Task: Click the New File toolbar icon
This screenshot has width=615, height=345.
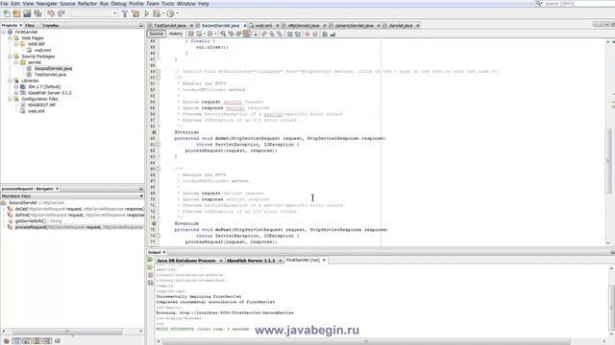Action: (7, 13)
